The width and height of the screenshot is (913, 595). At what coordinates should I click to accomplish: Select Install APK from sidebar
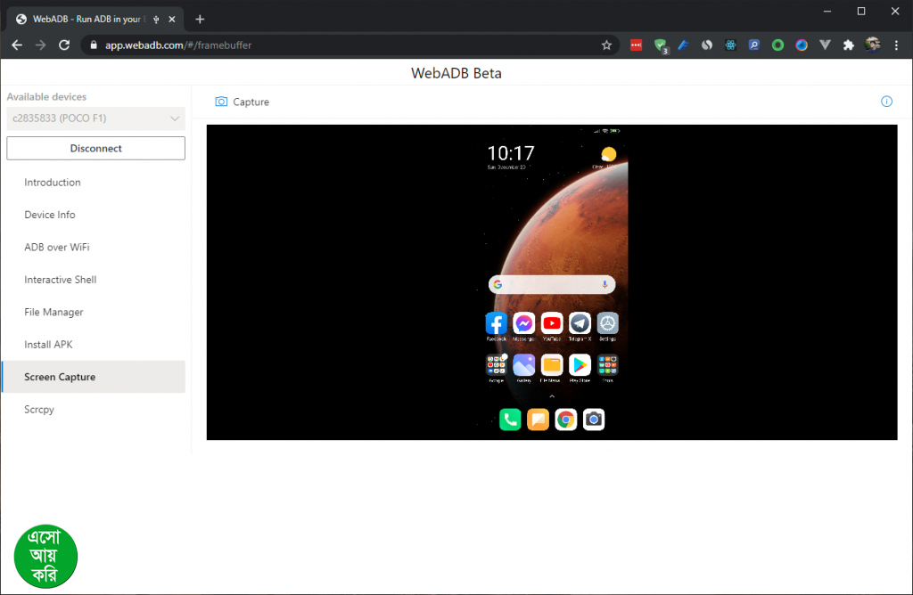[48, 345]
